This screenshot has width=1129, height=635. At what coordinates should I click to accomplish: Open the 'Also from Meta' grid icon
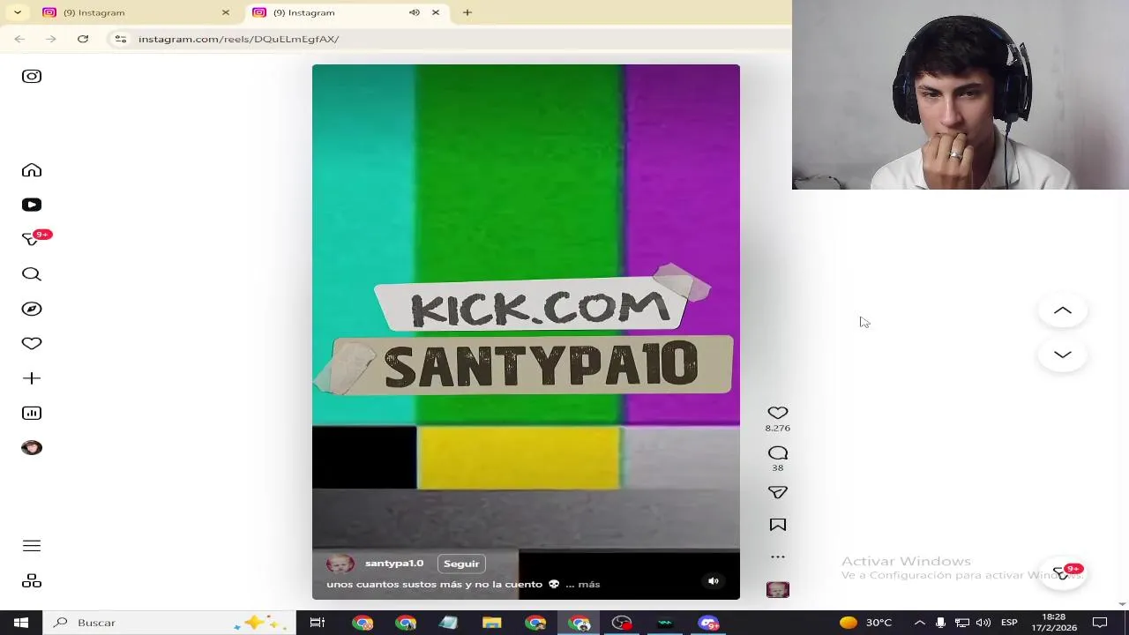click(32, 581)
